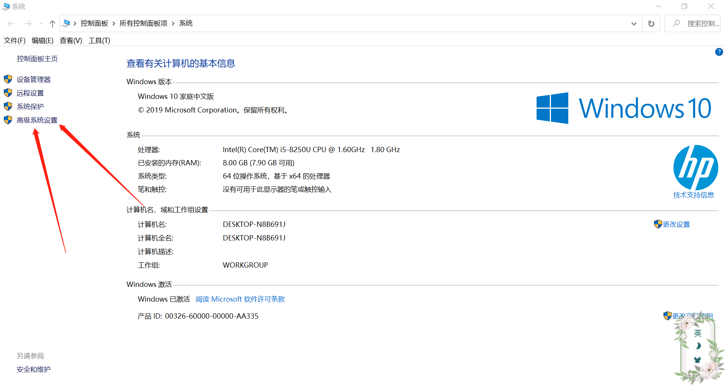This screenshot has width=725, height=385.
Task: Go to 控制面板主页 link
Action: [x=37, y=59]
